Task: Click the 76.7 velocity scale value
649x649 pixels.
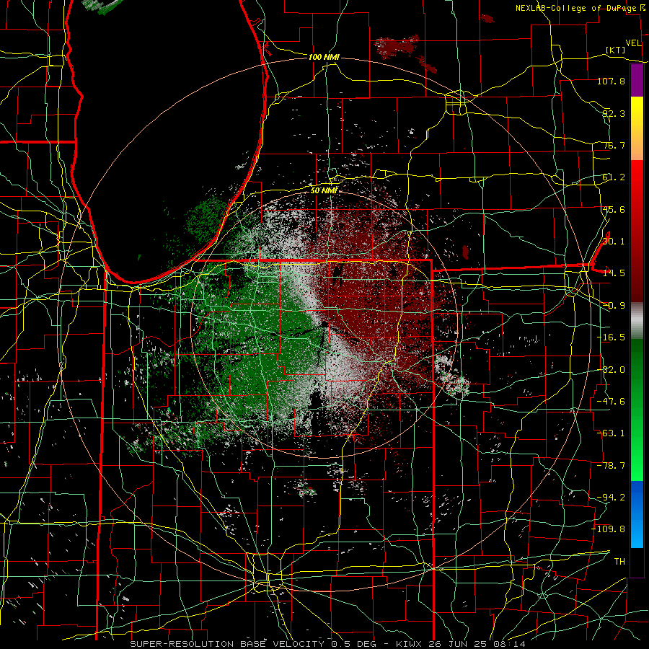Action: point(614,145)
